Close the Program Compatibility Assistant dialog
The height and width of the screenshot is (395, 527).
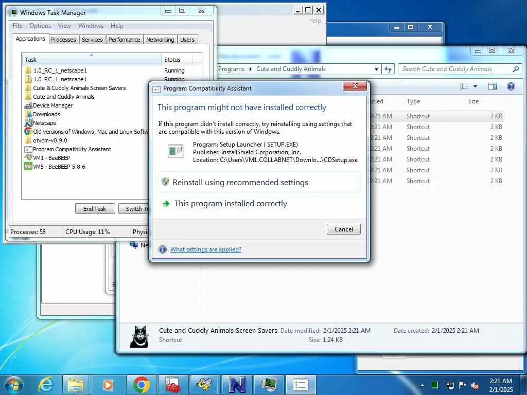coord(355,86)
